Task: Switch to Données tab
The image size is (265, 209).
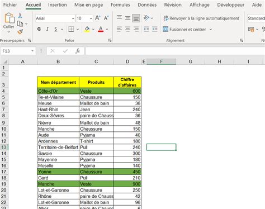Action: 147,4
